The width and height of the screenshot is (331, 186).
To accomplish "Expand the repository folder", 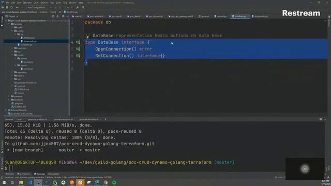I will 12,72.
